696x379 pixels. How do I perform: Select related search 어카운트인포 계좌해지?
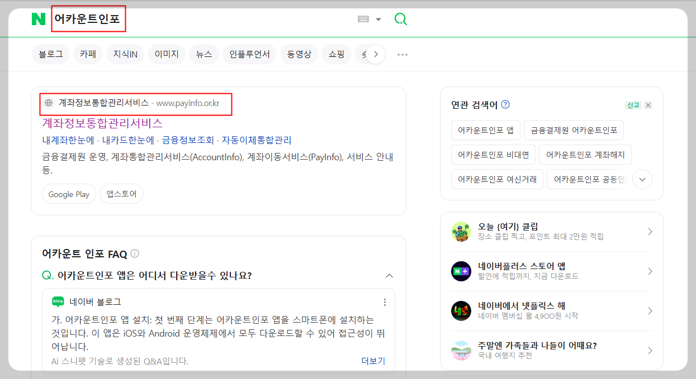point(585,155)
